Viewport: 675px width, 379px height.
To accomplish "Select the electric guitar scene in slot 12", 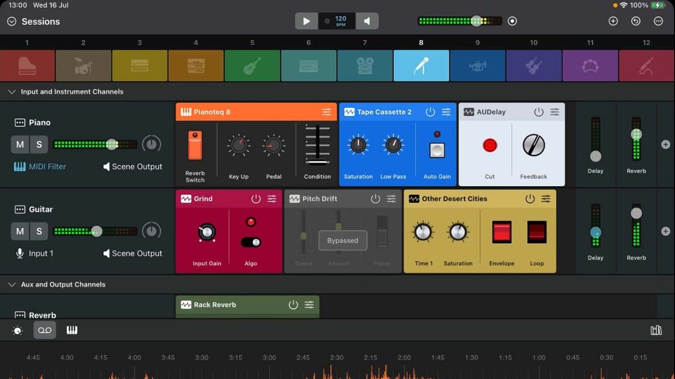I will (x=647, y=65).
